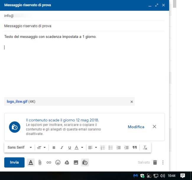Toggle italic formatting
192x180 pixels.
(62, 147)
